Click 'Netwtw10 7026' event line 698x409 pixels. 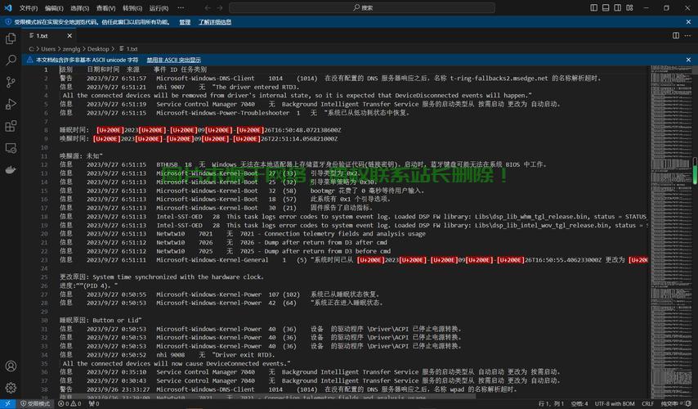coord(223,242)
